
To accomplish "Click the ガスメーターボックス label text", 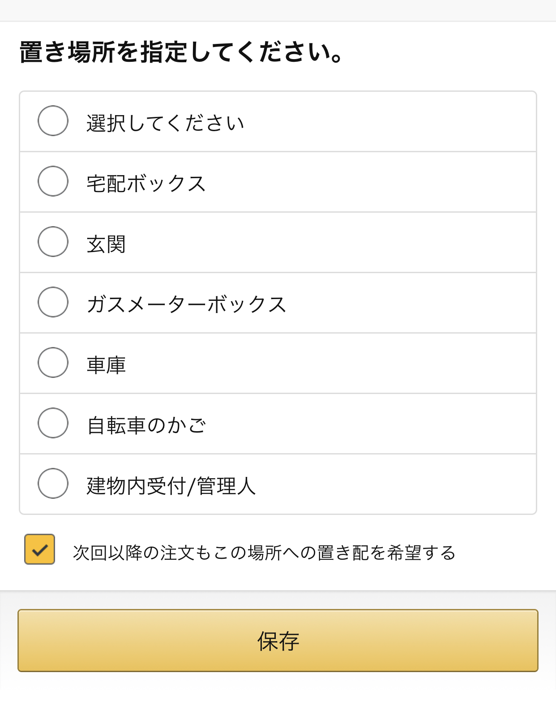I will (x=186, y=304).
